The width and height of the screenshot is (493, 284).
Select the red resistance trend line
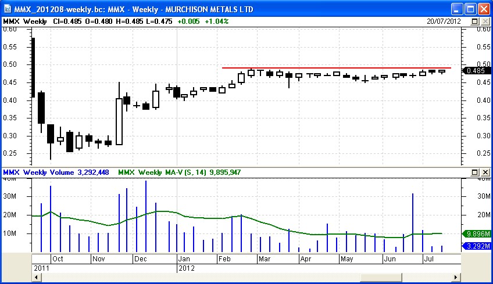pyautogui.click(x=337, y=67)
